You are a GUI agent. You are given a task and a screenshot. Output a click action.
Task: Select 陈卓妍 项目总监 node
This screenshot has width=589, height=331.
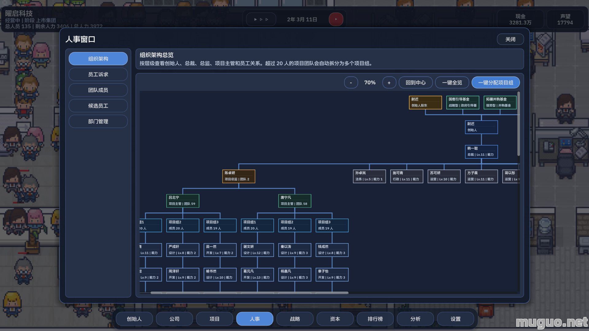pos(239,176)
